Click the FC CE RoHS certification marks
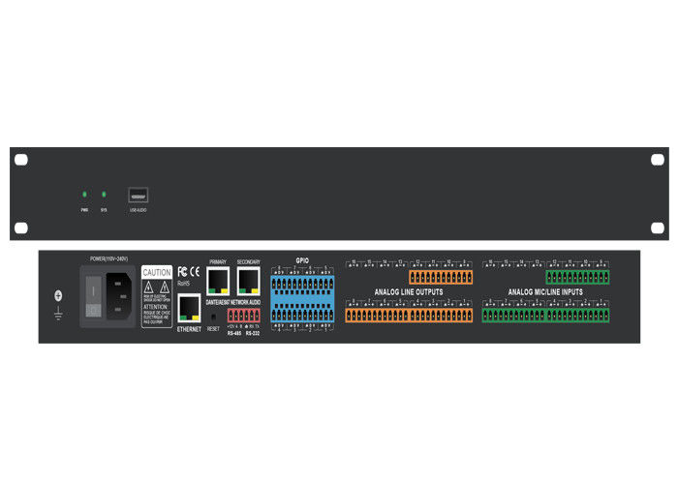This screenshot has height=484, width=678. coord(188,275)
